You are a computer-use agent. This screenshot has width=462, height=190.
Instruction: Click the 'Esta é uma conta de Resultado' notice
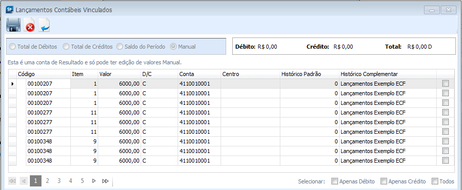click(95, 62)
